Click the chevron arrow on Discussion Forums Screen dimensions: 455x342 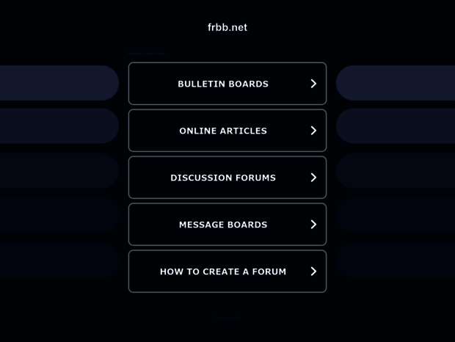click(313, 178)
